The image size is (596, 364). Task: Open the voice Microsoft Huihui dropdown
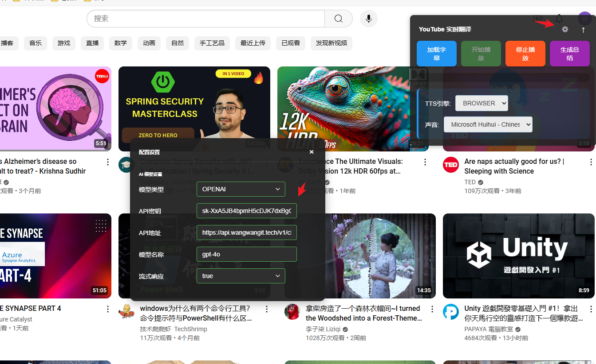pyautogui.click(x=488, y=124)
